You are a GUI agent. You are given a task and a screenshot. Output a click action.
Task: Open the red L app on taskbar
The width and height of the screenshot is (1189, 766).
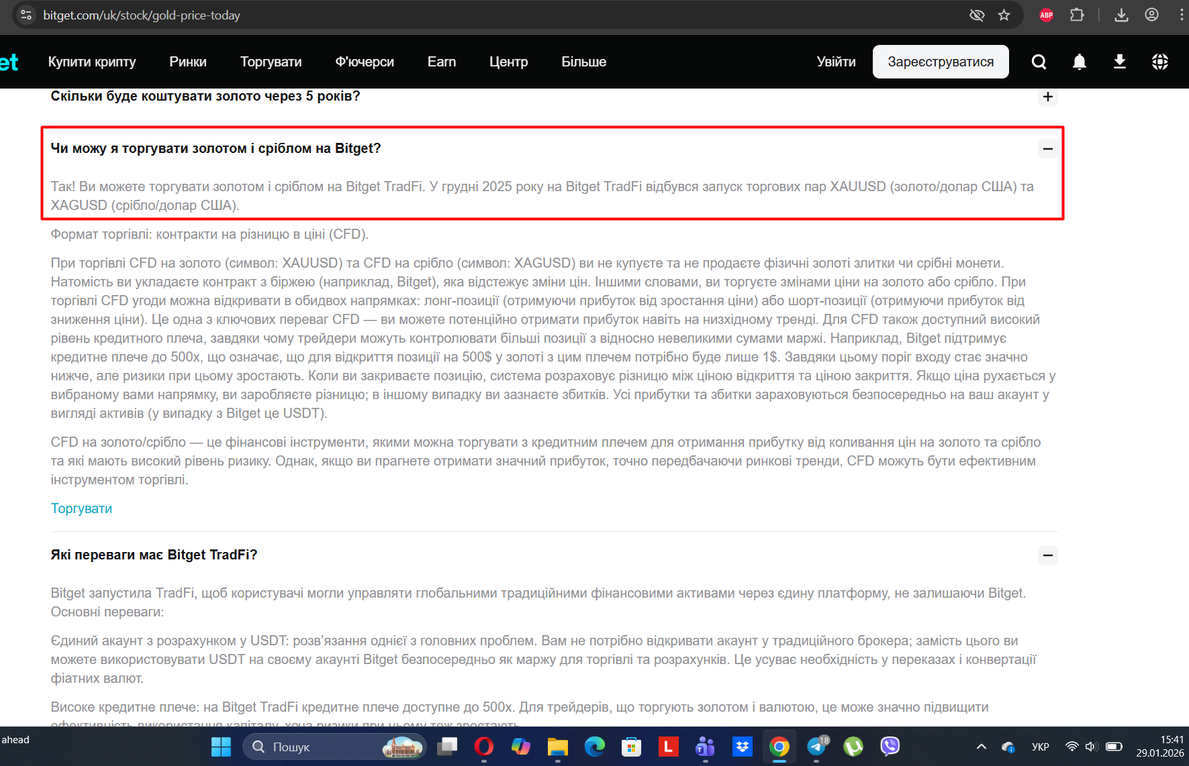pos(668,747)
